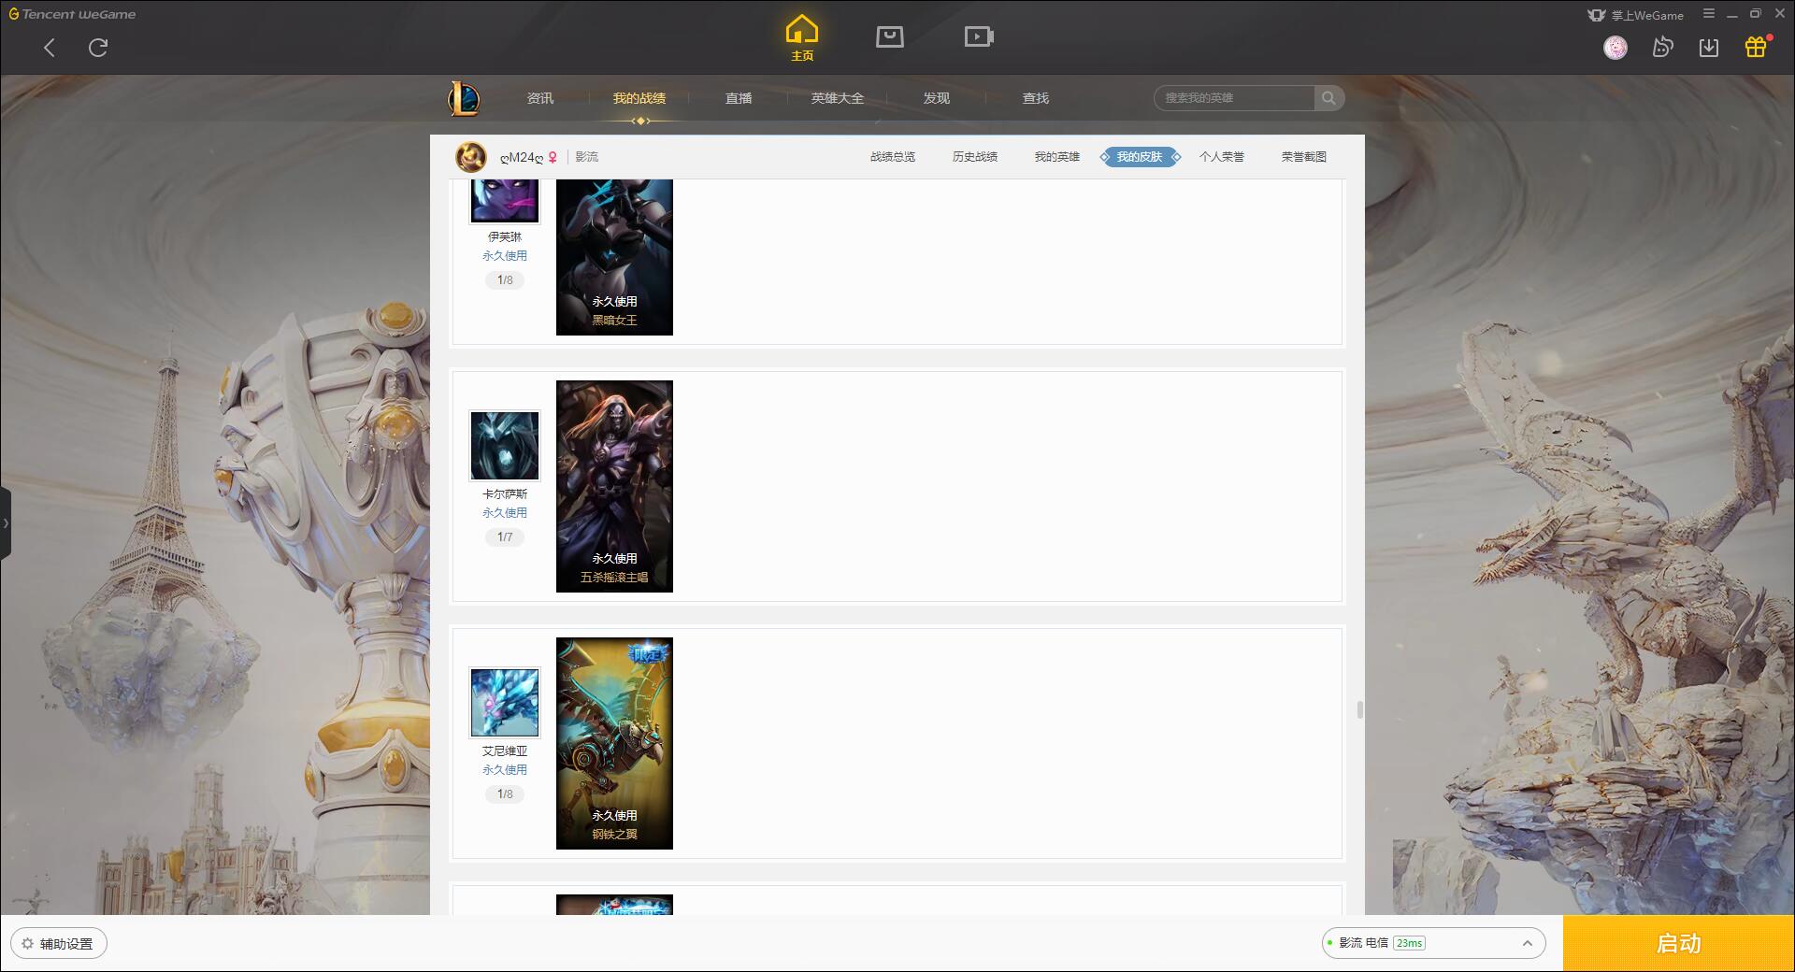Switch to 个人荣誉 section
This screenshot has width=1795, height=972.
1222,157
